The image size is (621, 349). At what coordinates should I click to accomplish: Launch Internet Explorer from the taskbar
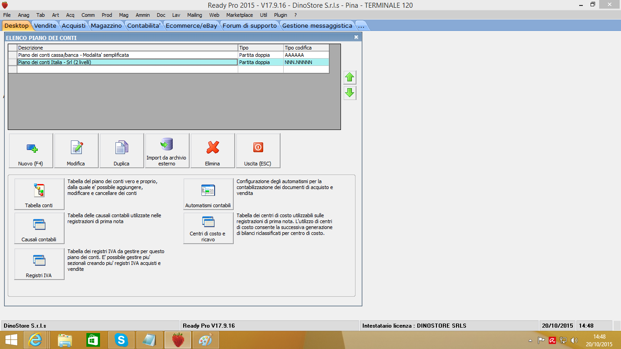tap(35, 340)
